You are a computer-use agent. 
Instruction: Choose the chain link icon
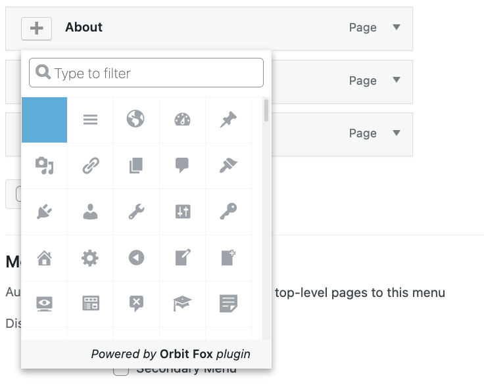(x=90, y=166)
